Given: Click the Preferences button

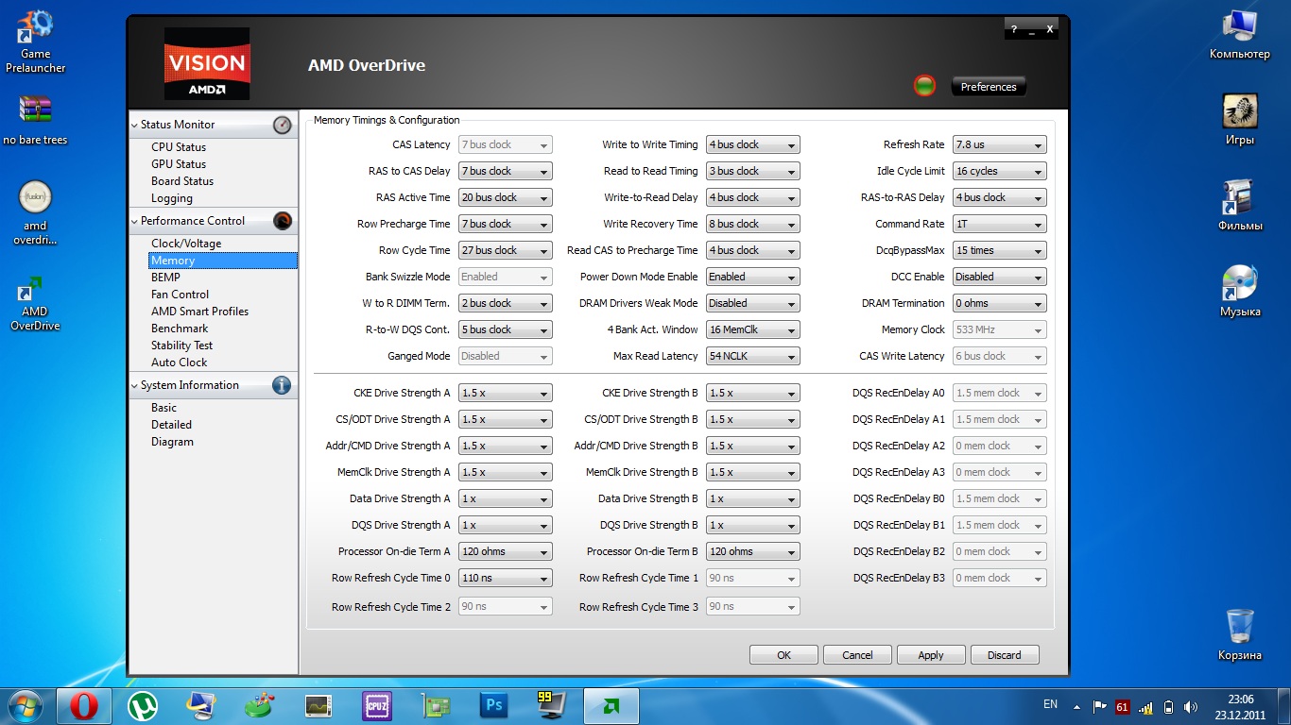Looking at the screenshot, I should click(988, 87).
